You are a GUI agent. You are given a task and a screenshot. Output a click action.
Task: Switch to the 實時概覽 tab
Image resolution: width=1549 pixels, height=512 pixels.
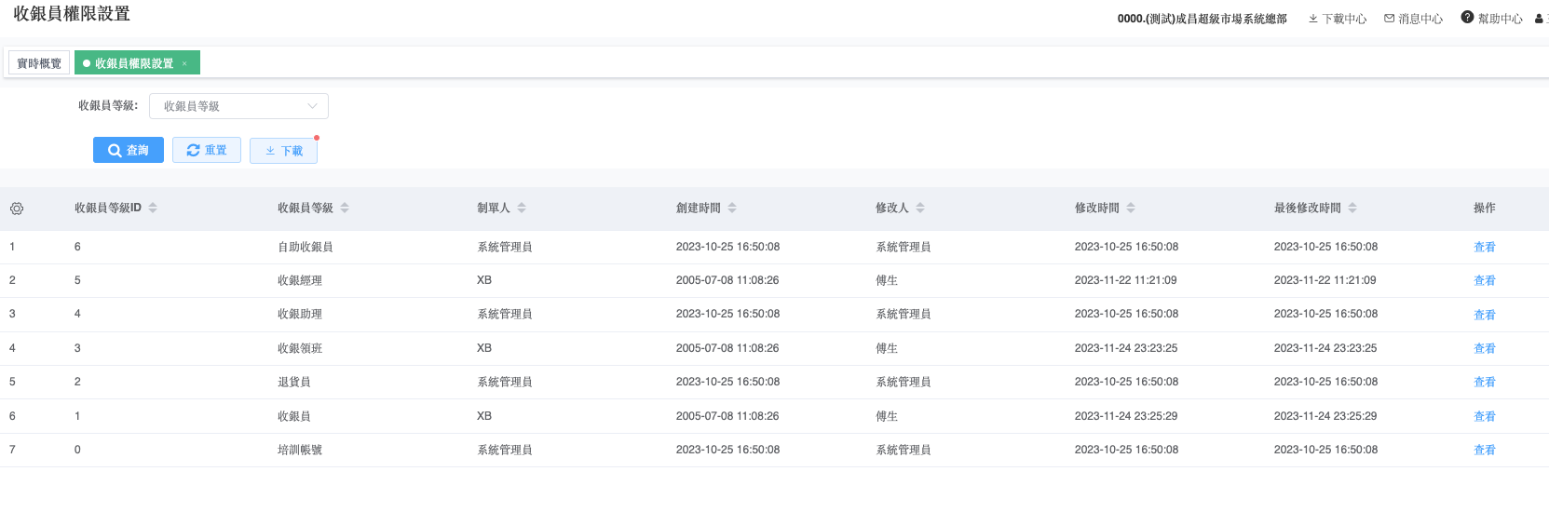(39, 63)
